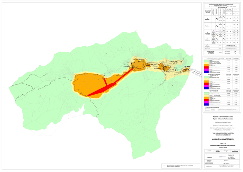Click 'Classificazione acustica dell'intero territorio' subtitle
The height and width of the screenshot is (172, 243).
coord(223,145)
